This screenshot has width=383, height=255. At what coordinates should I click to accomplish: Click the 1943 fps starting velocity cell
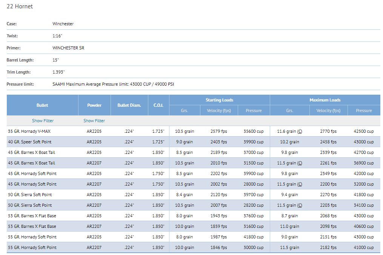click(x=219, y=216)
